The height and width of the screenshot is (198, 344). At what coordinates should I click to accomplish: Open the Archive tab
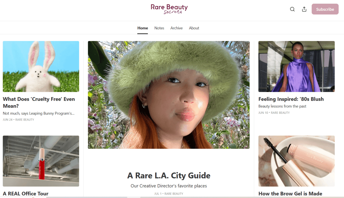(176, 28)
